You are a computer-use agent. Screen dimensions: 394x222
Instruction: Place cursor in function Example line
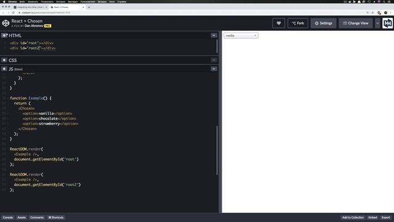[31, 98]
